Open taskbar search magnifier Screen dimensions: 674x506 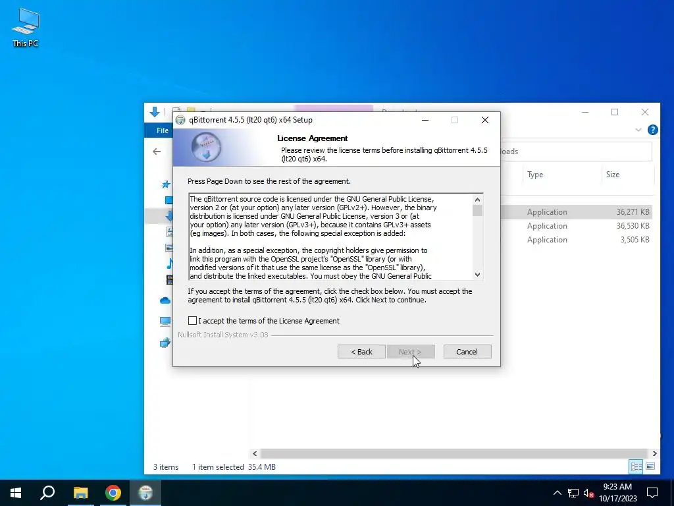47,493
